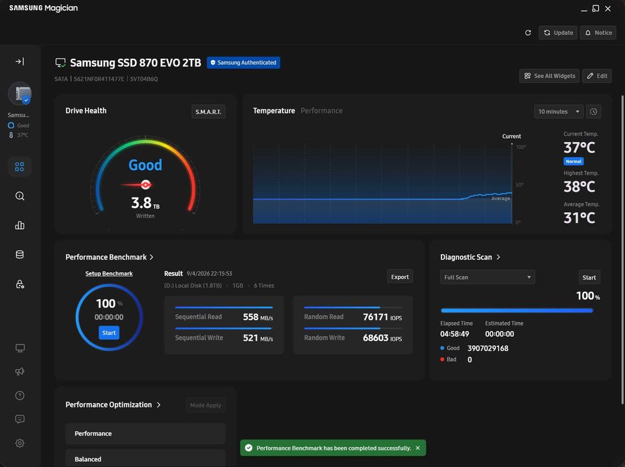Click the 38°C highest temperature reading

pyautogui.click(x=579, y=187)
